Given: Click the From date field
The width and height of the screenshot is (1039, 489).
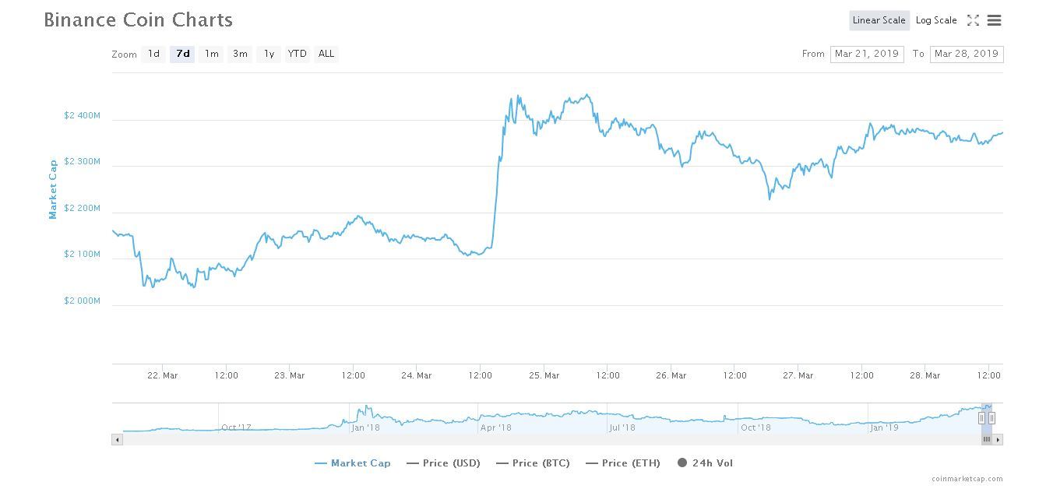Looking at the screenshot, I should [x=866, y=55].
